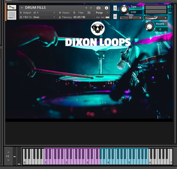Close the DRUM FILLS instrument with X
The height and width of the screenshot is (169, 177).
point(170,6)
